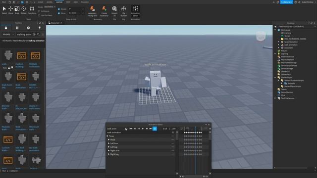Expand the Left Arm track
Viewport: 317px width, 178px height.
(x=109, y=143)
